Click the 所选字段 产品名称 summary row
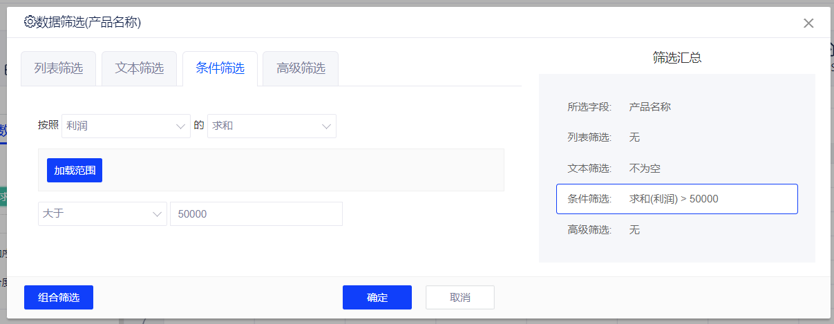 pos(676,107)
